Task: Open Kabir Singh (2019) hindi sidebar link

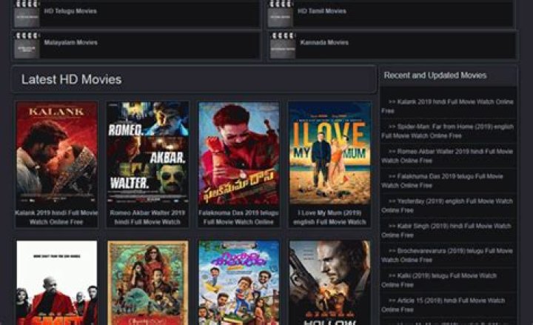Action: click(447, 230)
